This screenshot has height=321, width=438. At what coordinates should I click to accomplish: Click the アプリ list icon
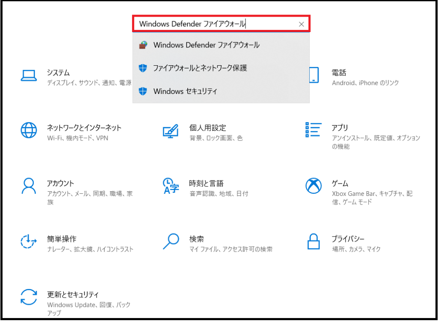click(314, 130)
